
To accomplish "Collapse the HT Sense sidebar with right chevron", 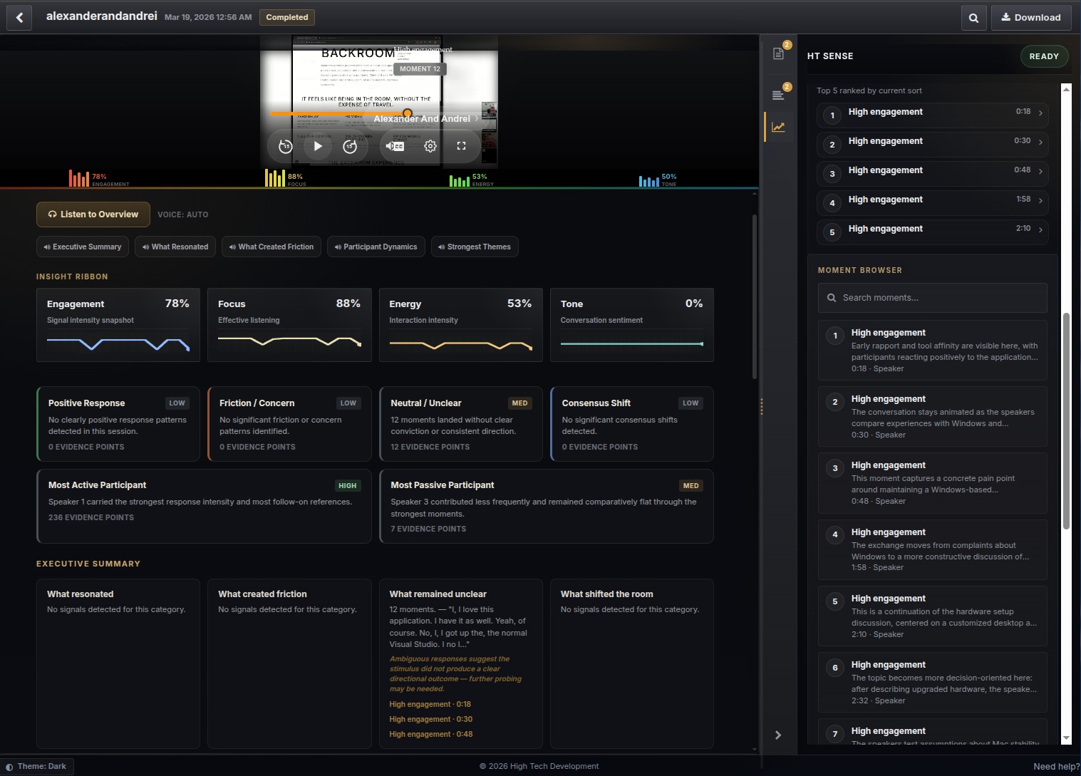I will click(x=777, y=735).
